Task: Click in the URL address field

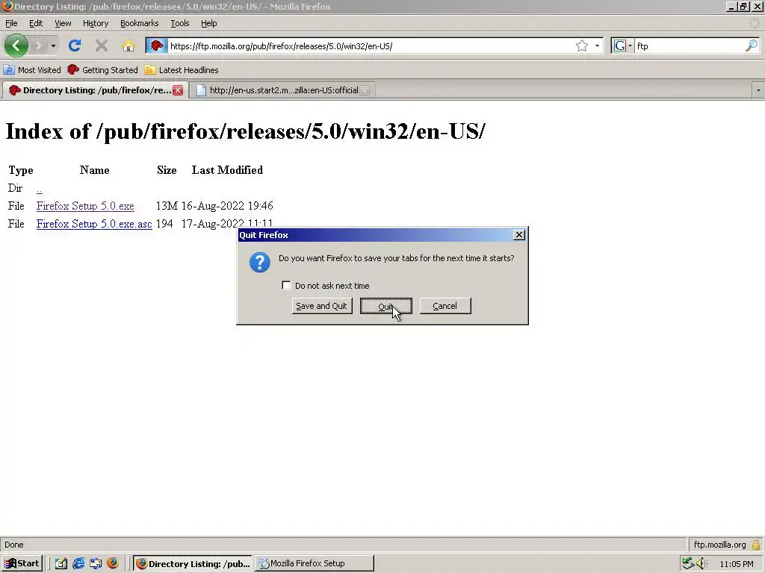Action: 371,46
